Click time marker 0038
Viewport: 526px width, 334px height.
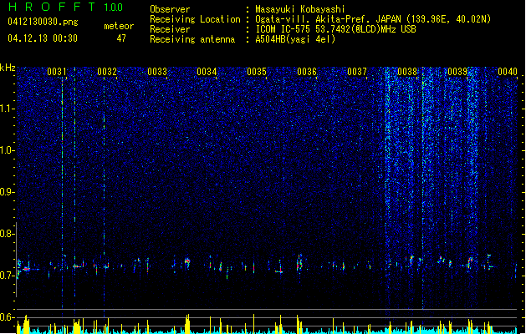pyautogui.click(x=407, y=72)
